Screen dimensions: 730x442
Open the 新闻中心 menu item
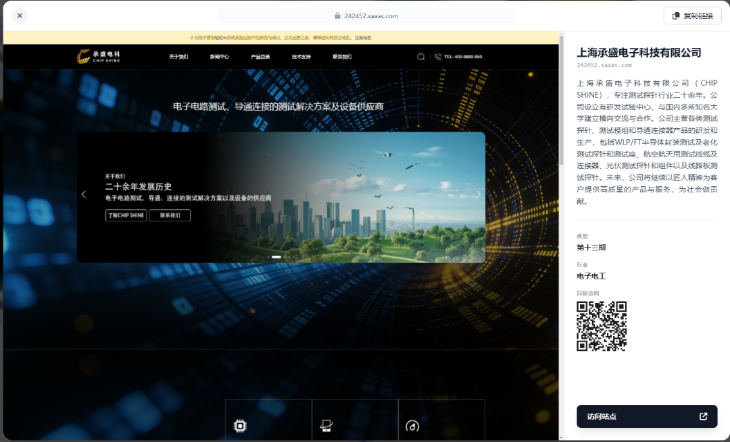[219, 57]
